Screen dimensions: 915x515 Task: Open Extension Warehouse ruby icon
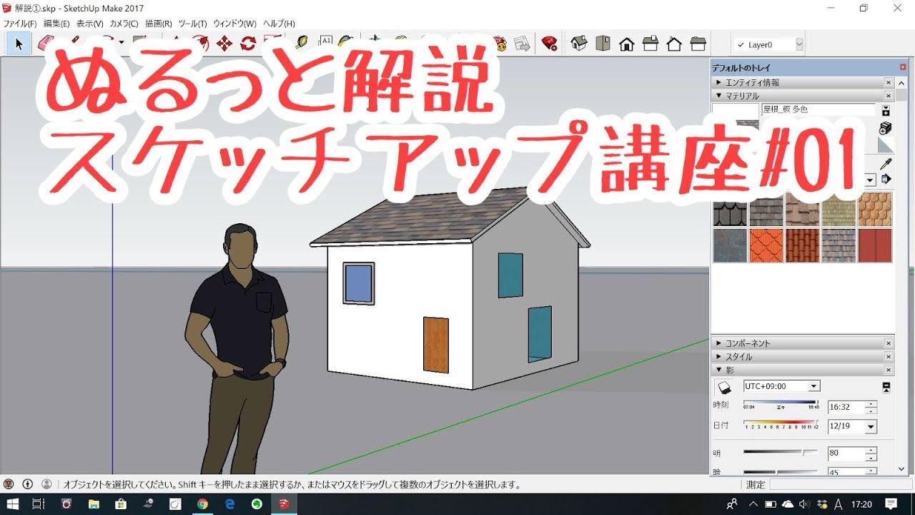tap(549, 44)
